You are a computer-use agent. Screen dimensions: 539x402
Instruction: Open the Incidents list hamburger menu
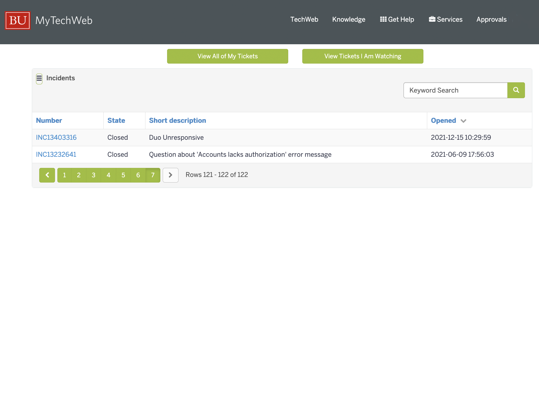[x=39, y=79]
